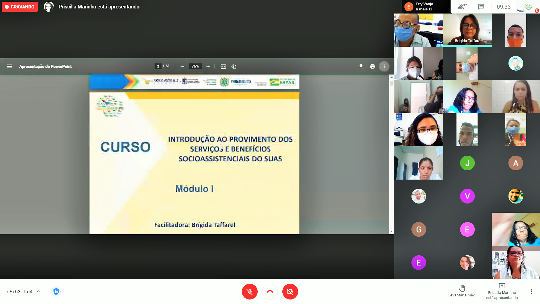Download the PowerPoint presentation PDF
This screenshot has height=304, width=540.
361,66
